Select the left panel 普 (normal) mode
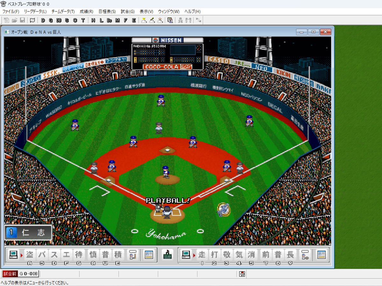The width and height of the screenshot is (382, 286). [x=105, y=255]
